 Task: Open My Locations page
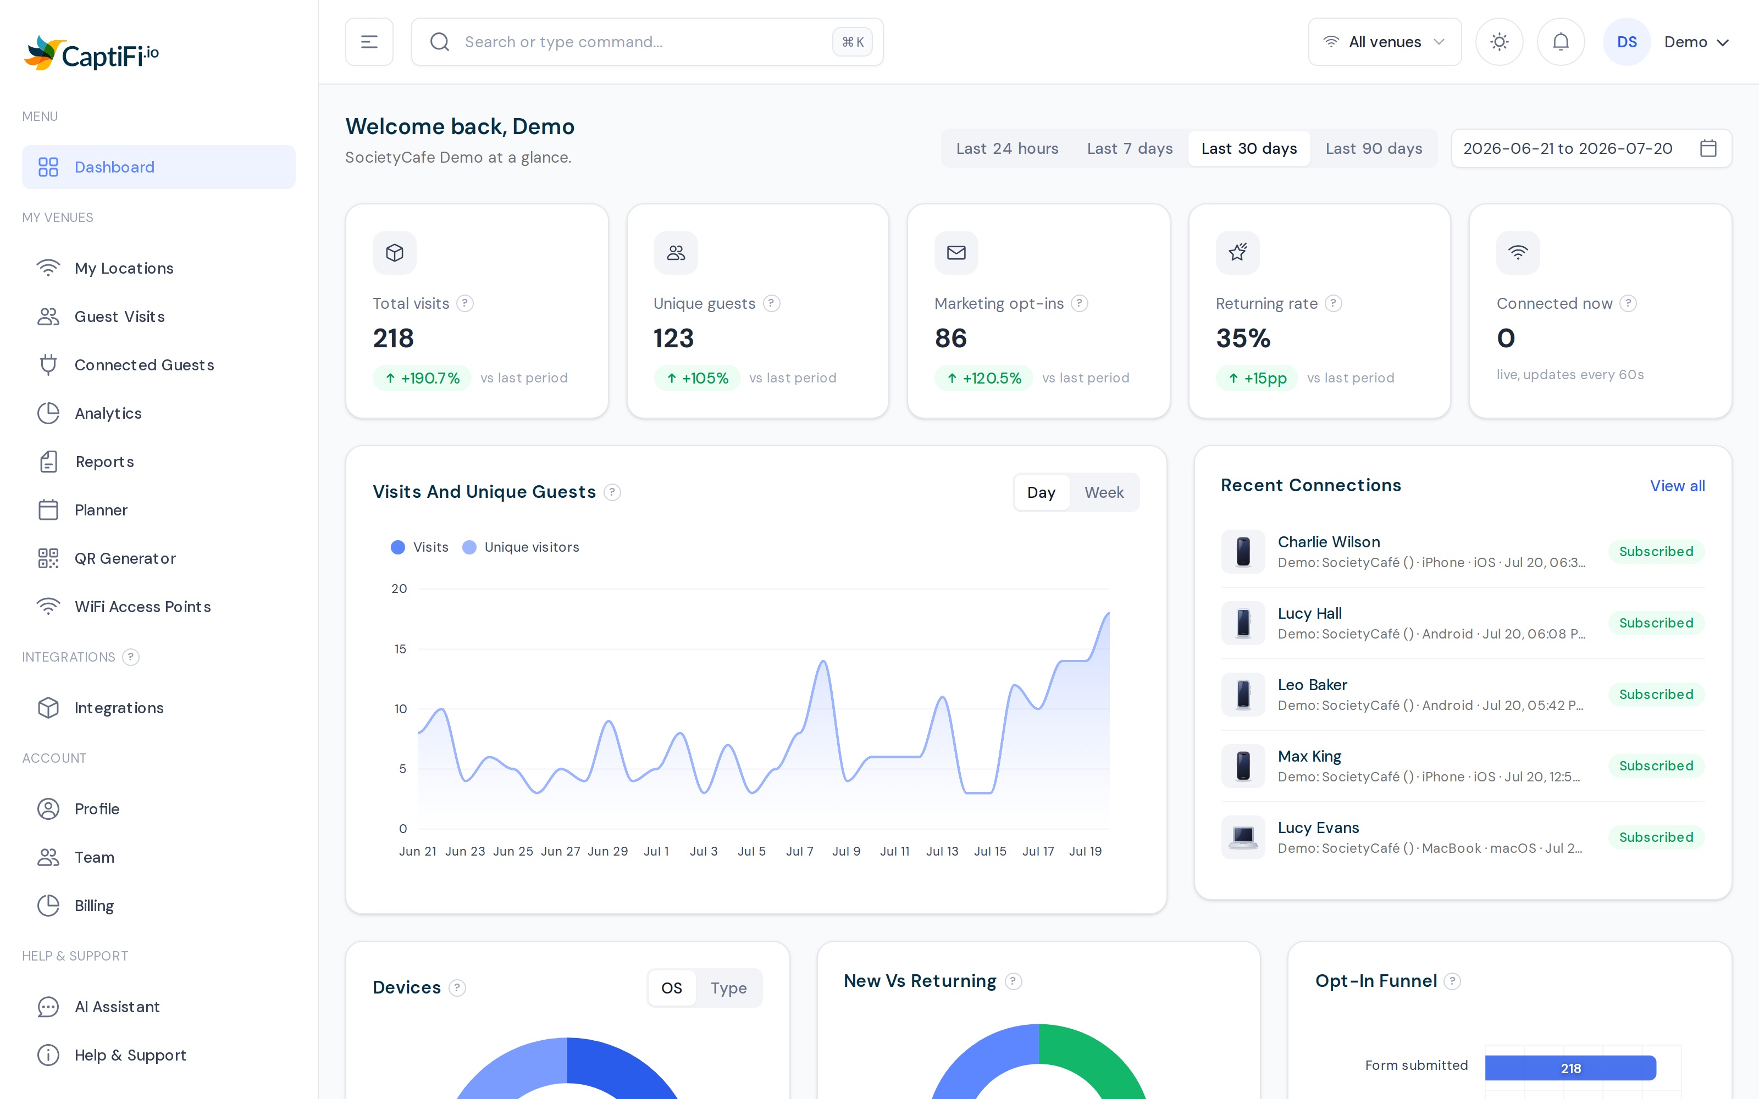point(158,268)
